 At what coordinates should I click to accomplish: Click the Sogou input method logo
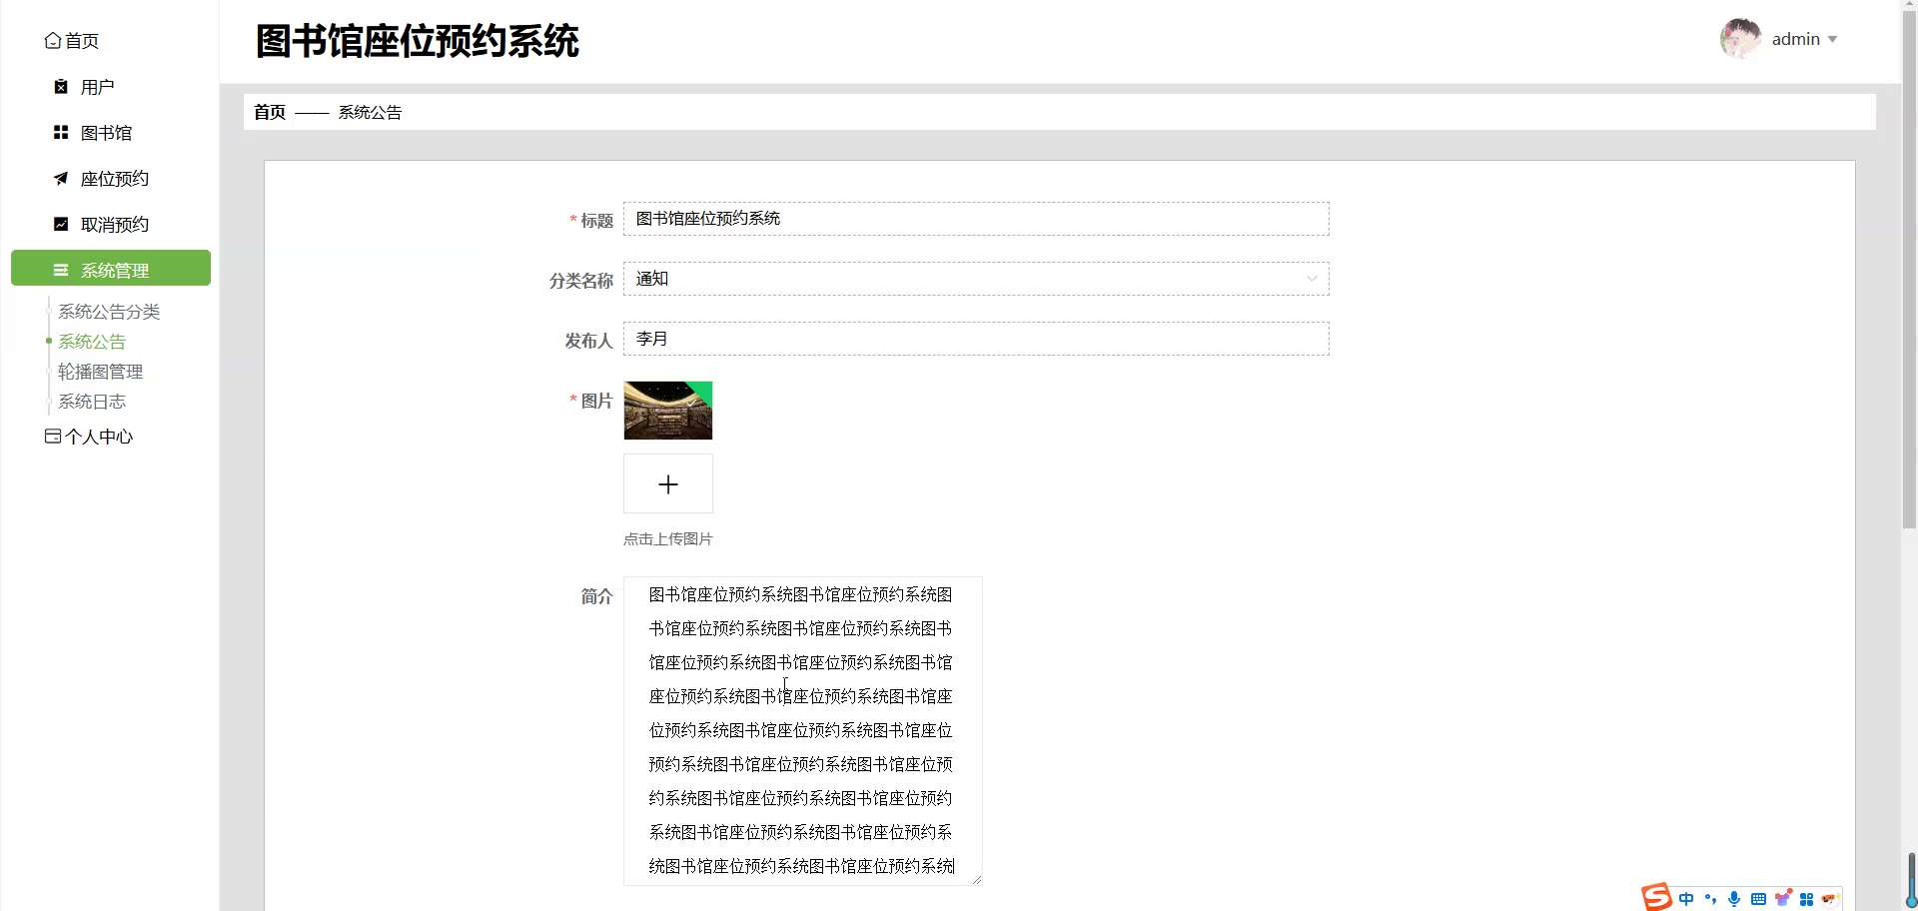tap(1656, 897)
